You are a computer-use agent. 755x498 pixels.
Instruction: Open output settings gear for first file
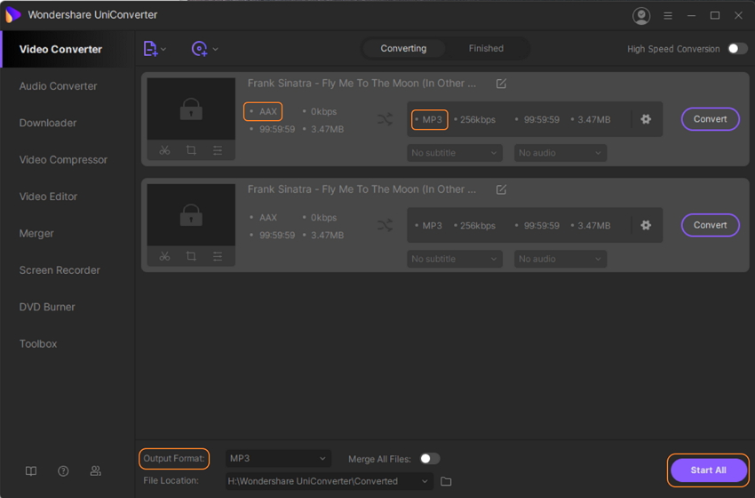[x=646, y=119]
